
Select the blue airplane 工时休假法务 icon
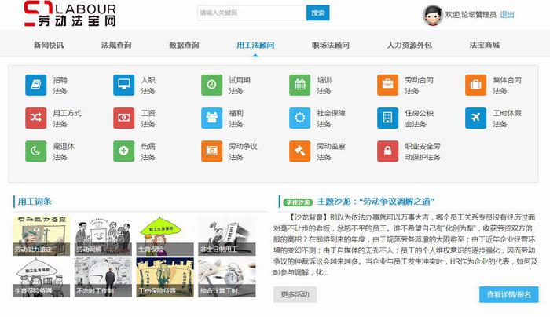(x=476, y=118)
